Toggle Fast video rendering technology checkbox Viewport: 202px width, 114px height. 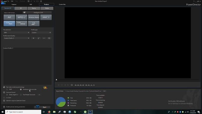pos(4,87)
